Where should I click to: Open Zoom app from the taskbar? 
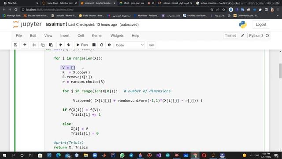[x=95, y=155]
